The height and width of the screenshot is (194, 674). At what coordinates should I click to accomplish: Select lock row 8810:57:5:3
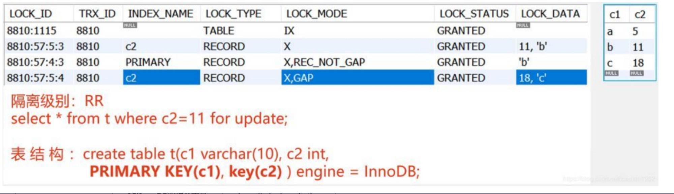(296, 46)
